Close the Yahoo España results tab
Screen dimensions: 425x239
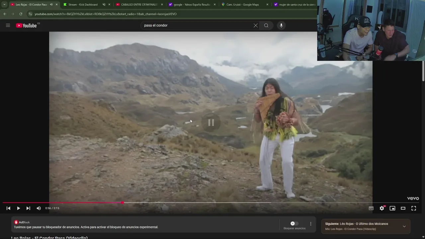[214, 5]
